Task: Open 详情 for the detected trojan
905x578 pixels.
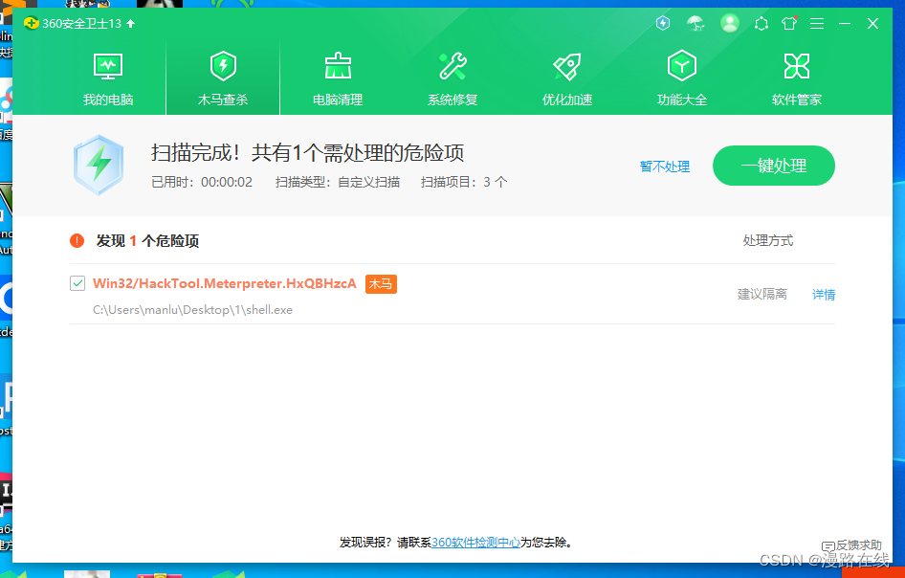Action: [824, 295]
